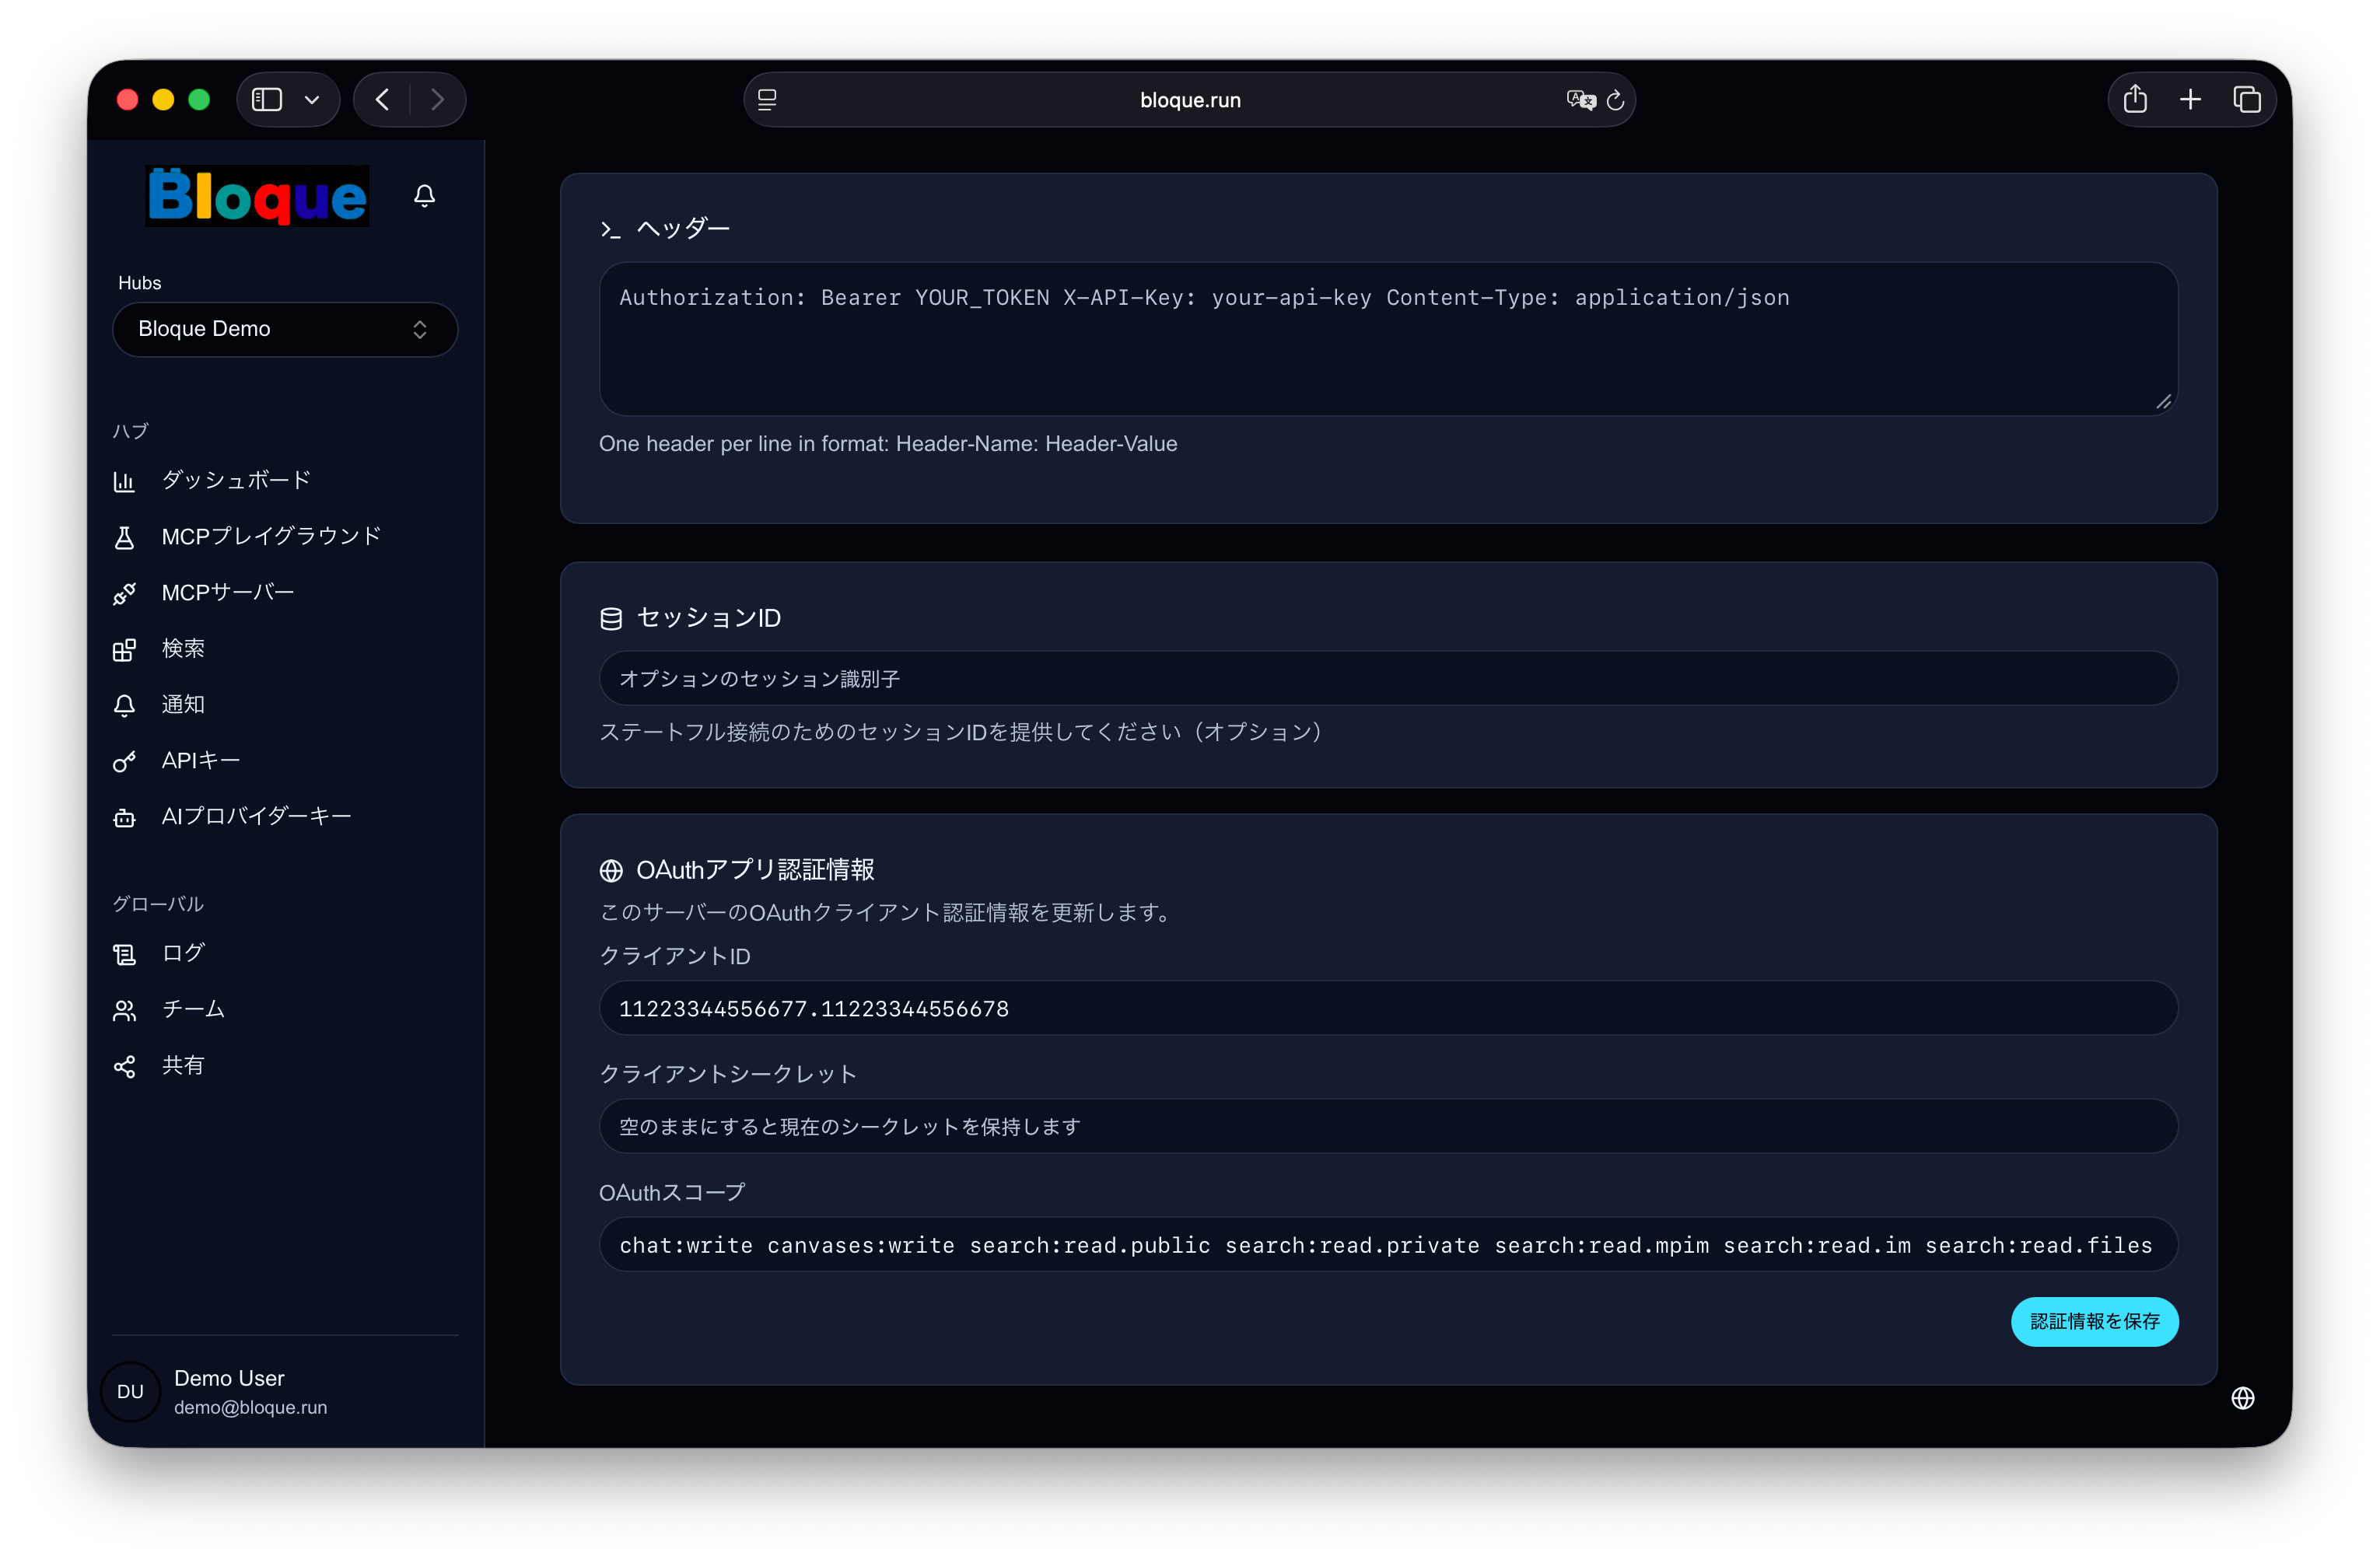Open MCPプレイグラウンド flask icon
Viewport: 2380px width, 1563px height.
point(124,537)
